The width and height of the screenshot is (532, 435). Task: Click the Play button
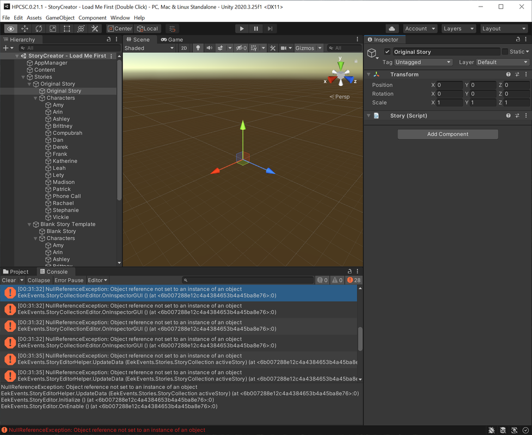tap(242, 29)
